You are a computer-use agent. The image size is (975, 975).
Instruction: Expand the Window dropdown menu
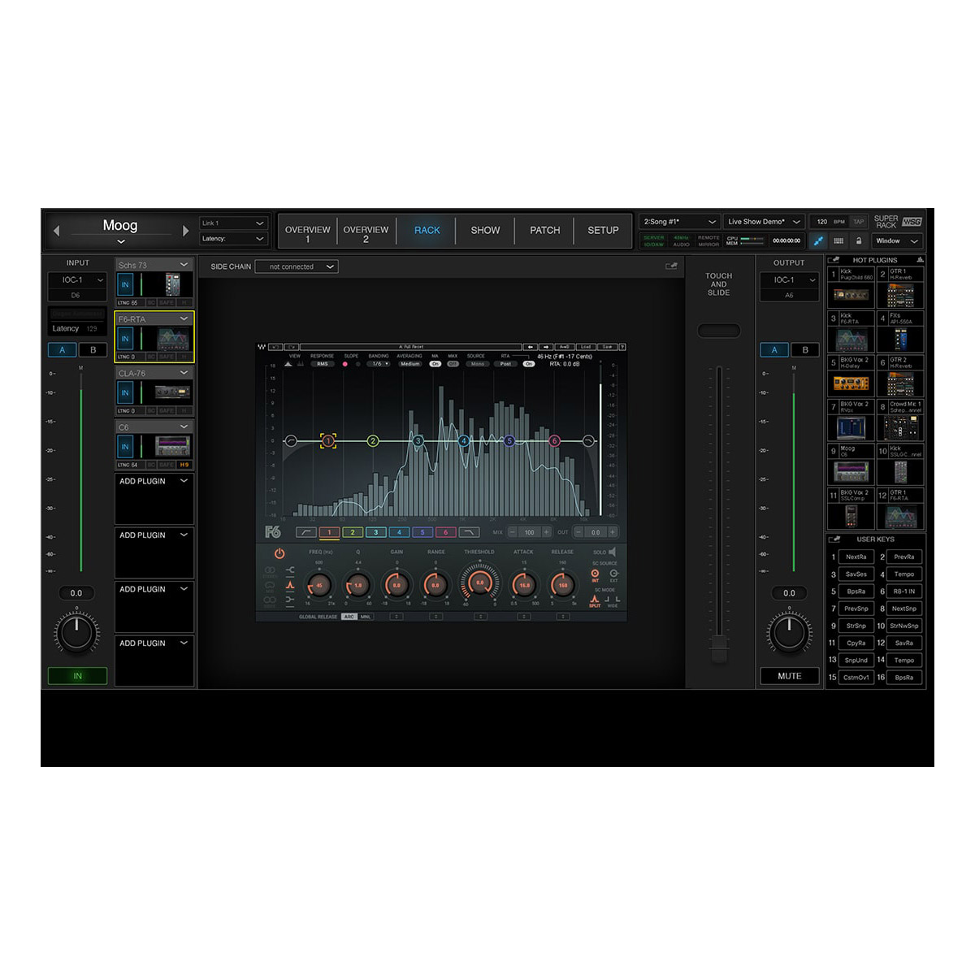(x=898, y=240)
